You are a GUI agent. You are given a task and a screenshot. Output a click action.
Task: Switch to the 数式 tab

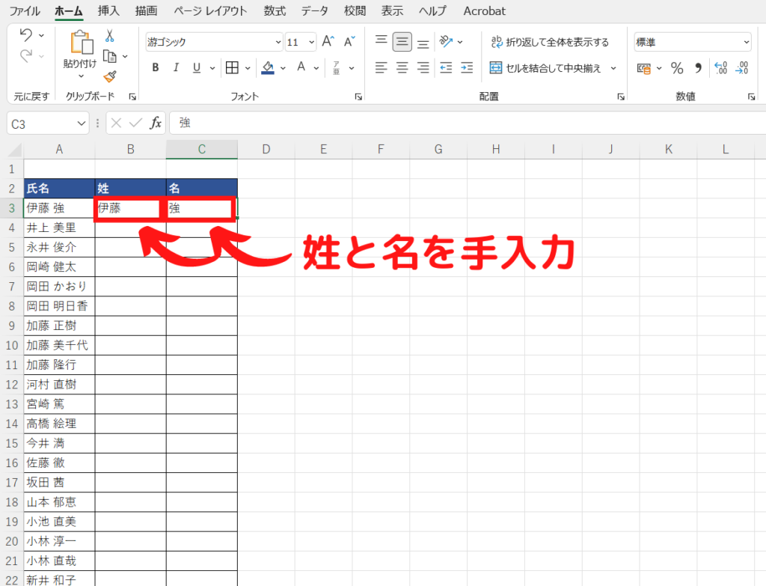(275, 10)
